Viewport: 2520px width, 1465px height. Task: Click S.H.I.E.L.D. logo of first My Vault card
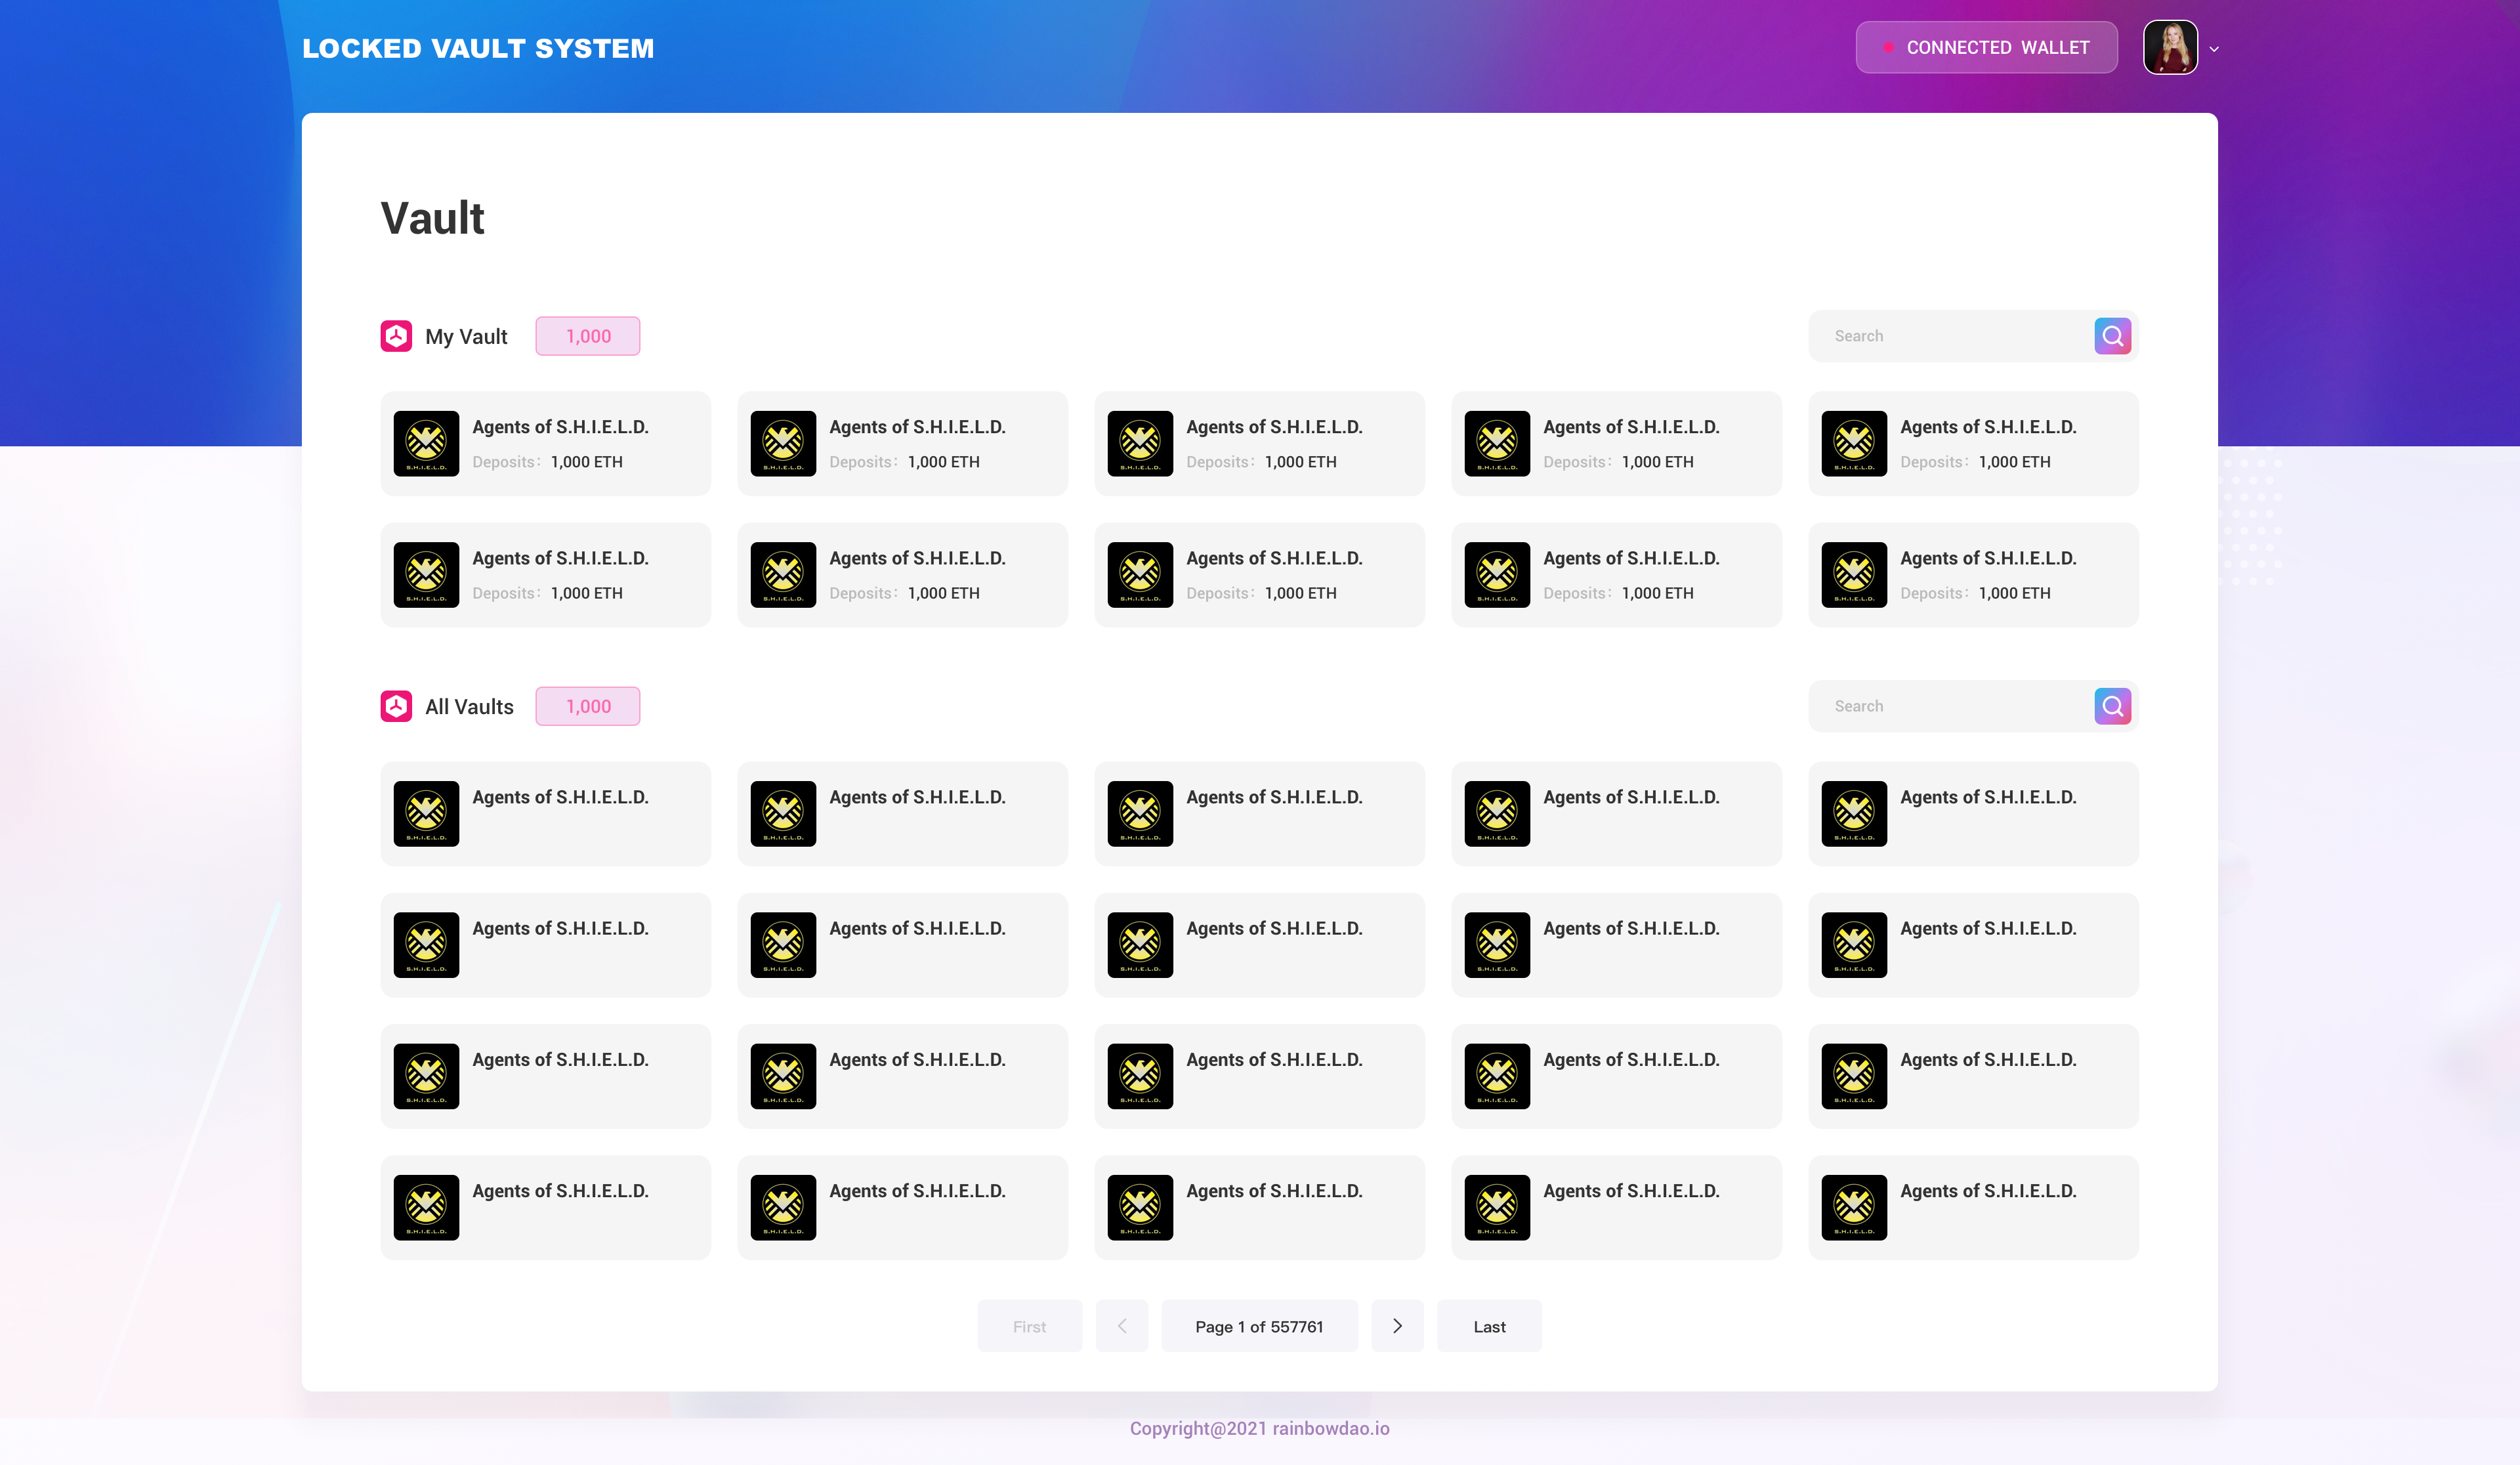click(426, 443)
